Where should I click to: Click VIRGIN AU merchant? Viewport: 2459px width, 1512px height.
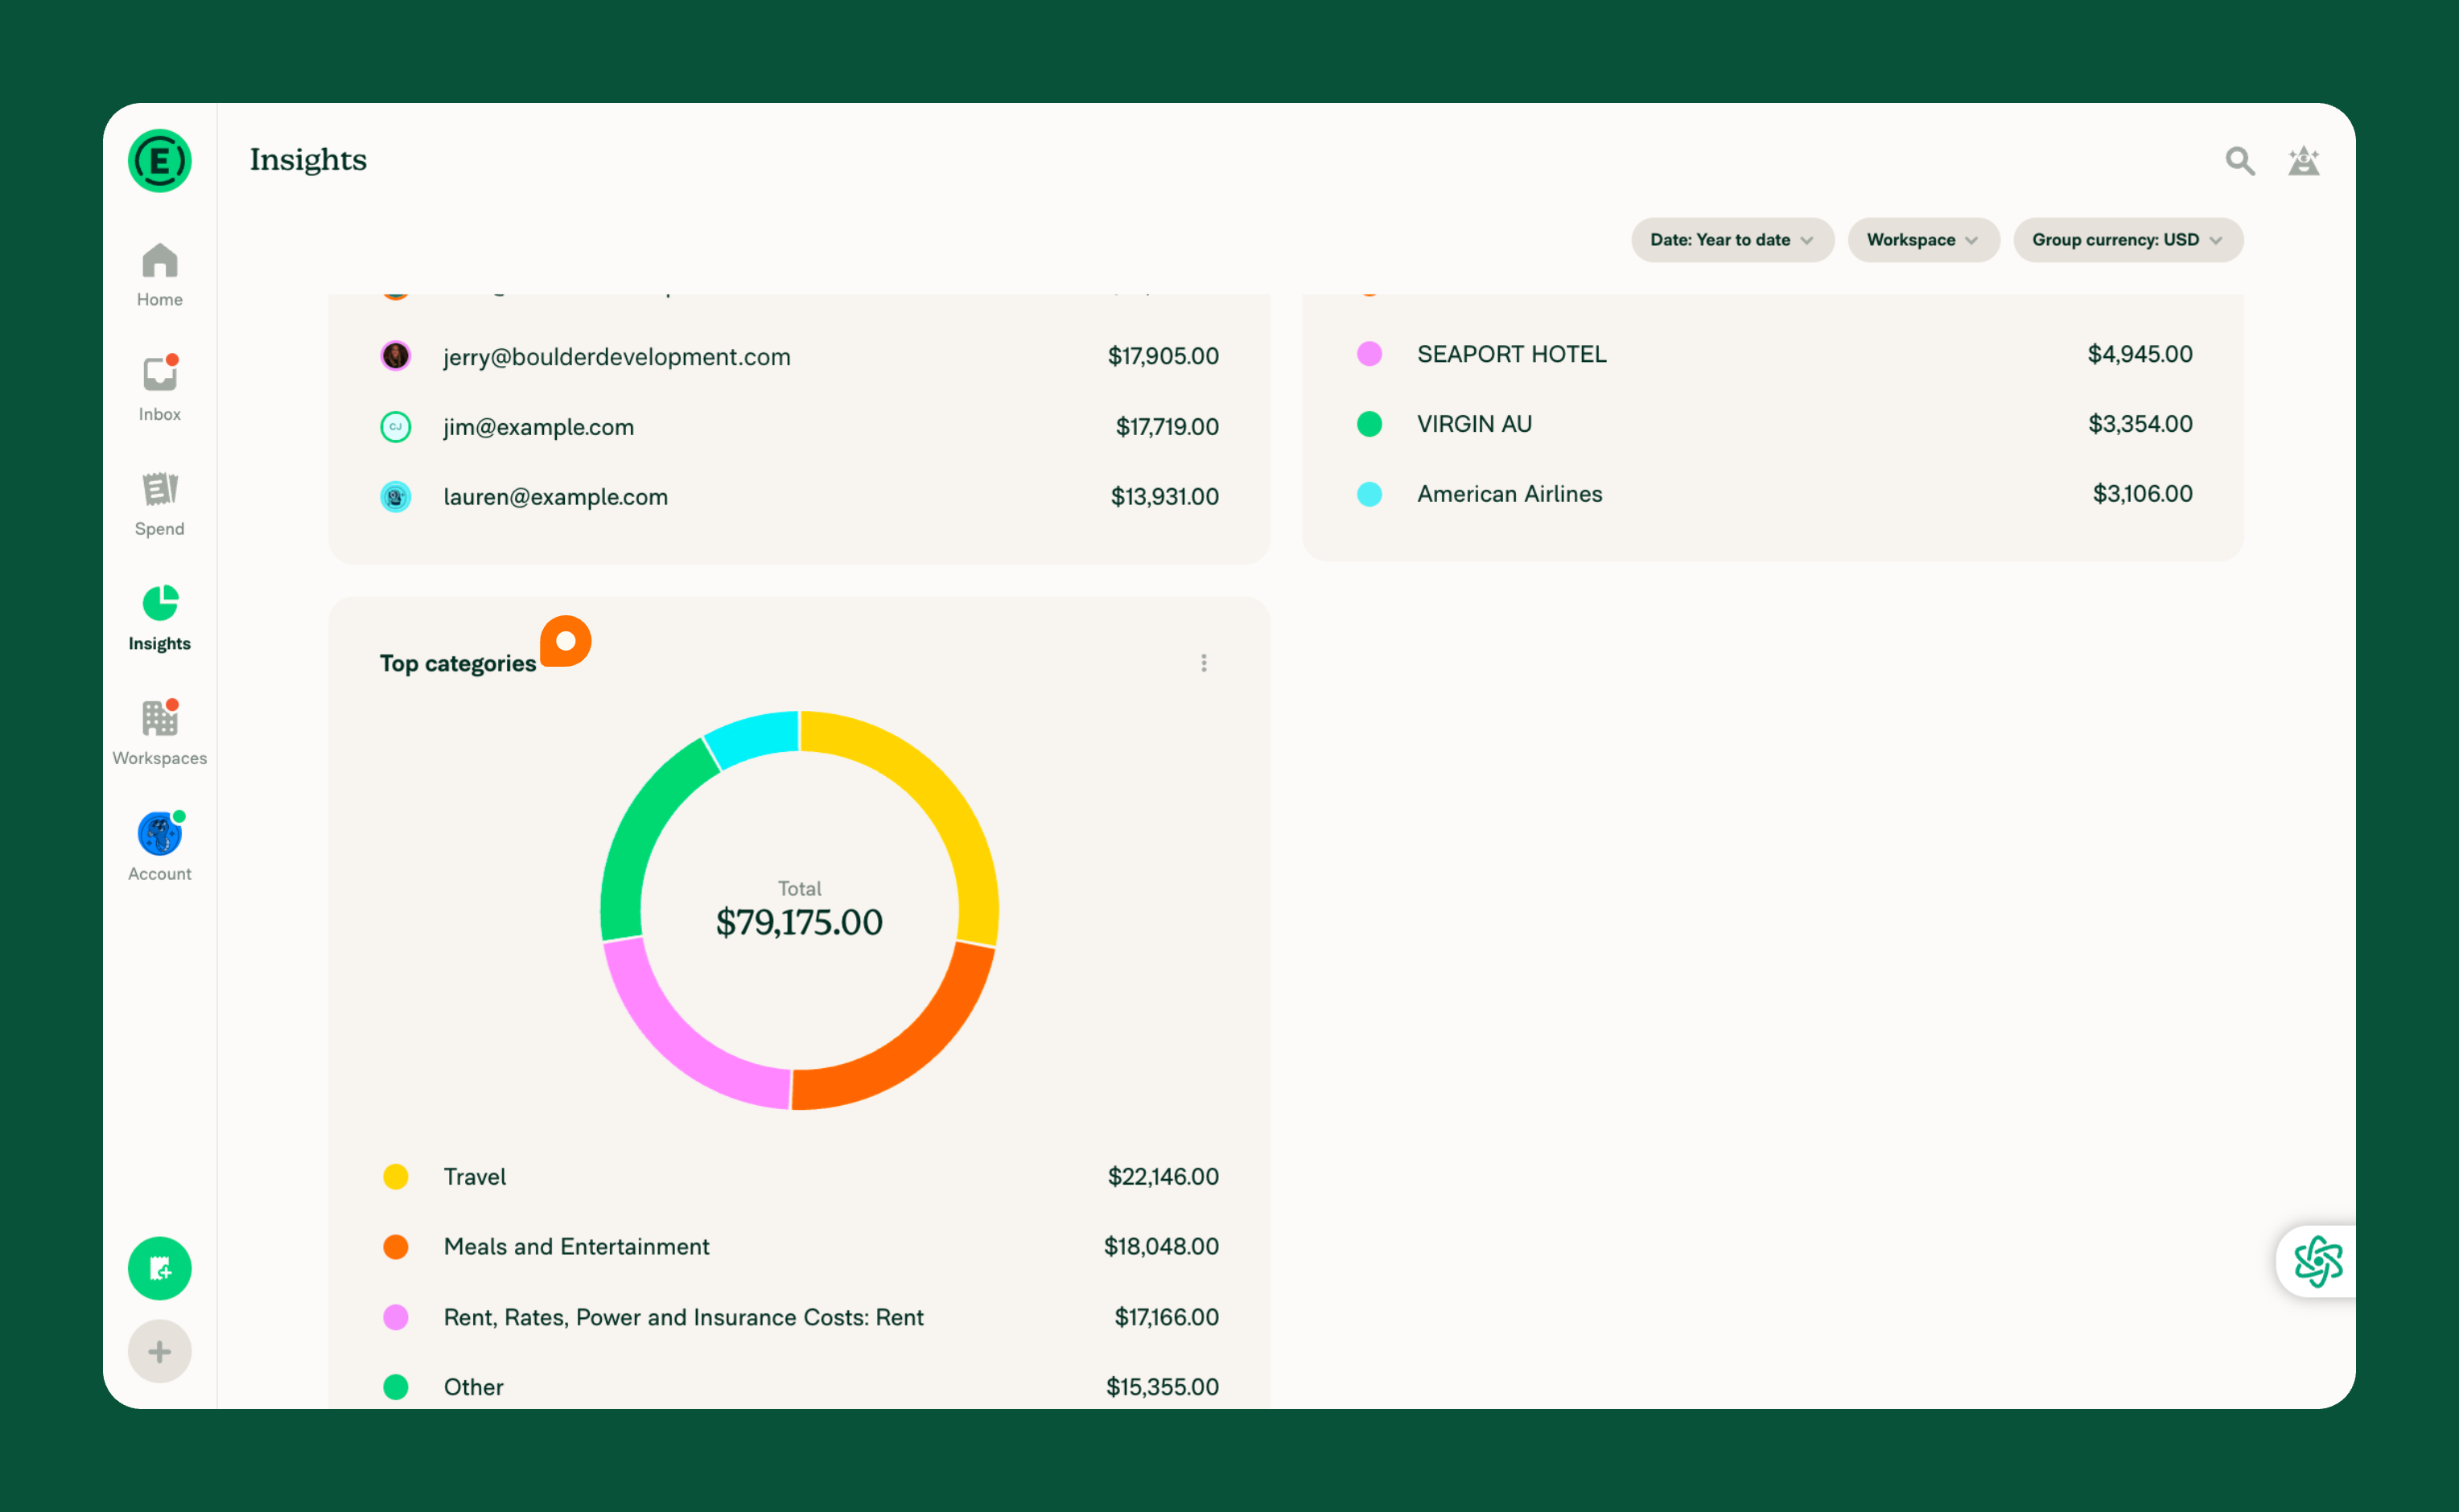pyautogui.click(x=1473, y=424)
